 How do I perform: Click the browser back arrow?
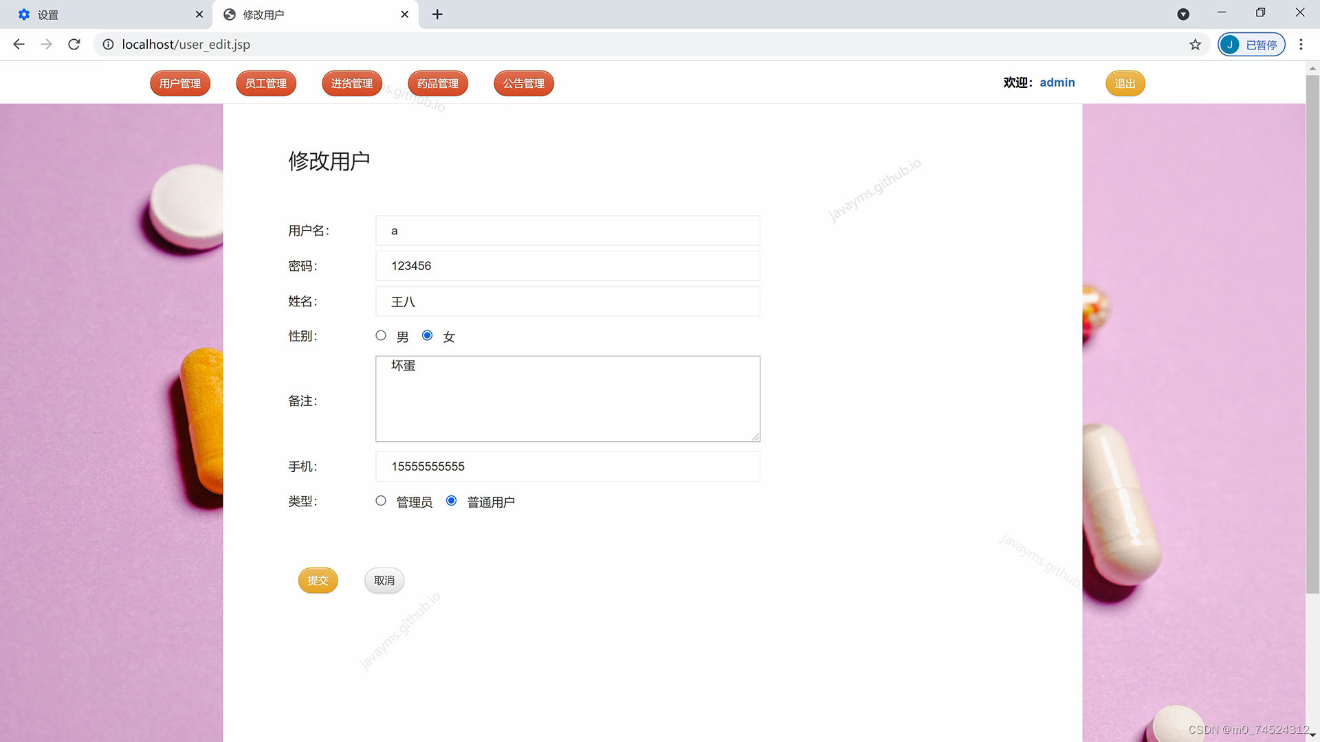[x=19, y=44]
